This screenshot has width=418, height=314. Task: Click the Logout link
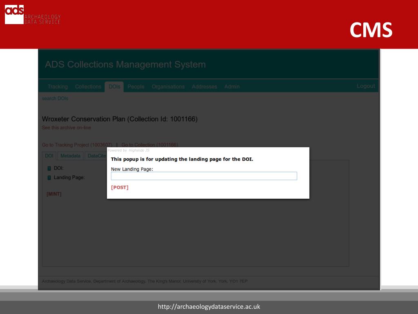coord(366,86)
